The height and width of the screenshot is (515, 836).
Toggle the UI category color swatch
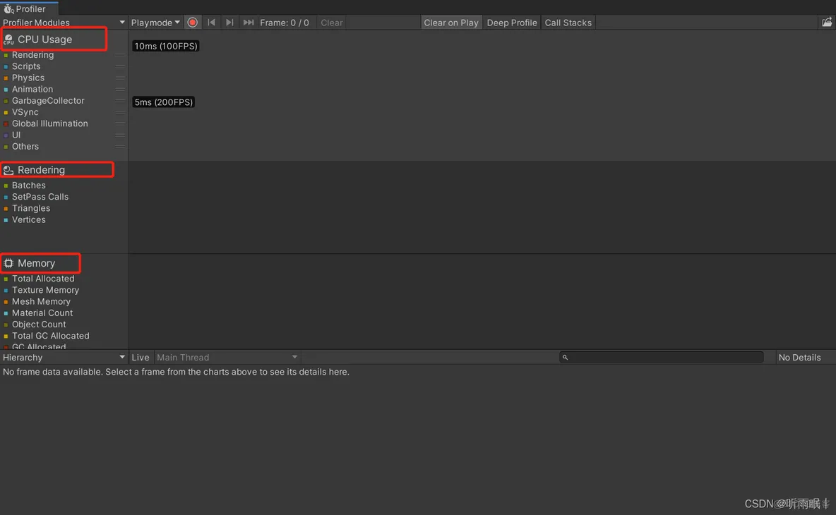(6, 135)
